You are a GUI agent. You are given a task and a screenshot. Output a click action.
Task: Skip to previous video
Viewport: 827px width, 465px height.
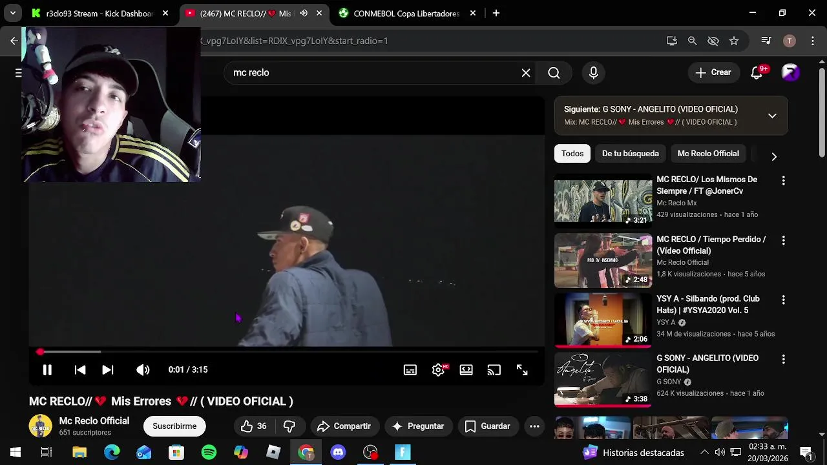(x=80, y=370)
